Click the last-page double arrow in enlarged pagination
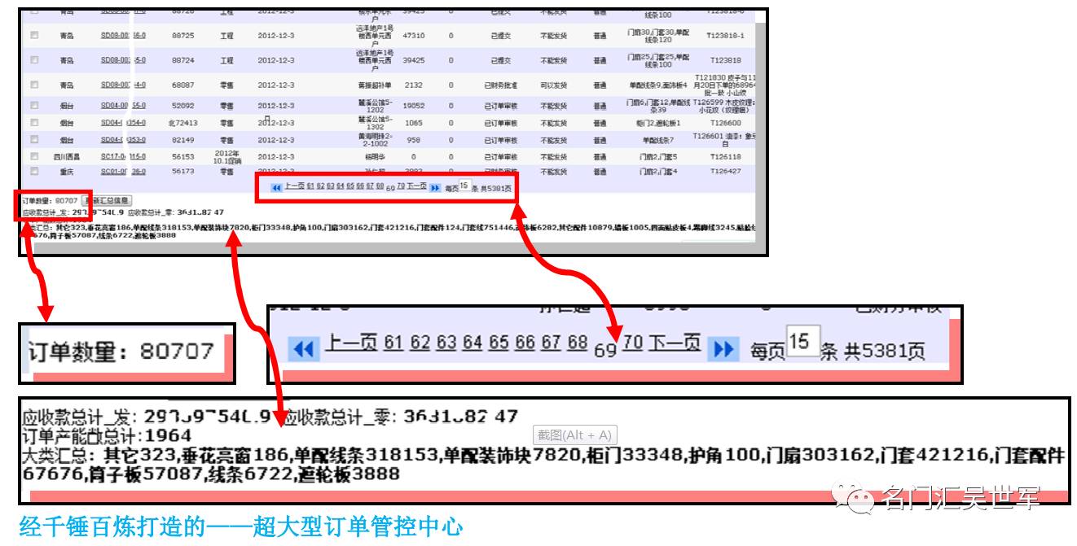The width and height of the screenshot is (1077, 546). (x=723, y=349)
